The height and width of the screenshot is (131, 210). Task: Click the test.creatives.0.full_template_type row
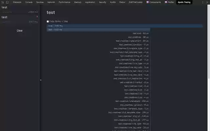pos(129,52)
